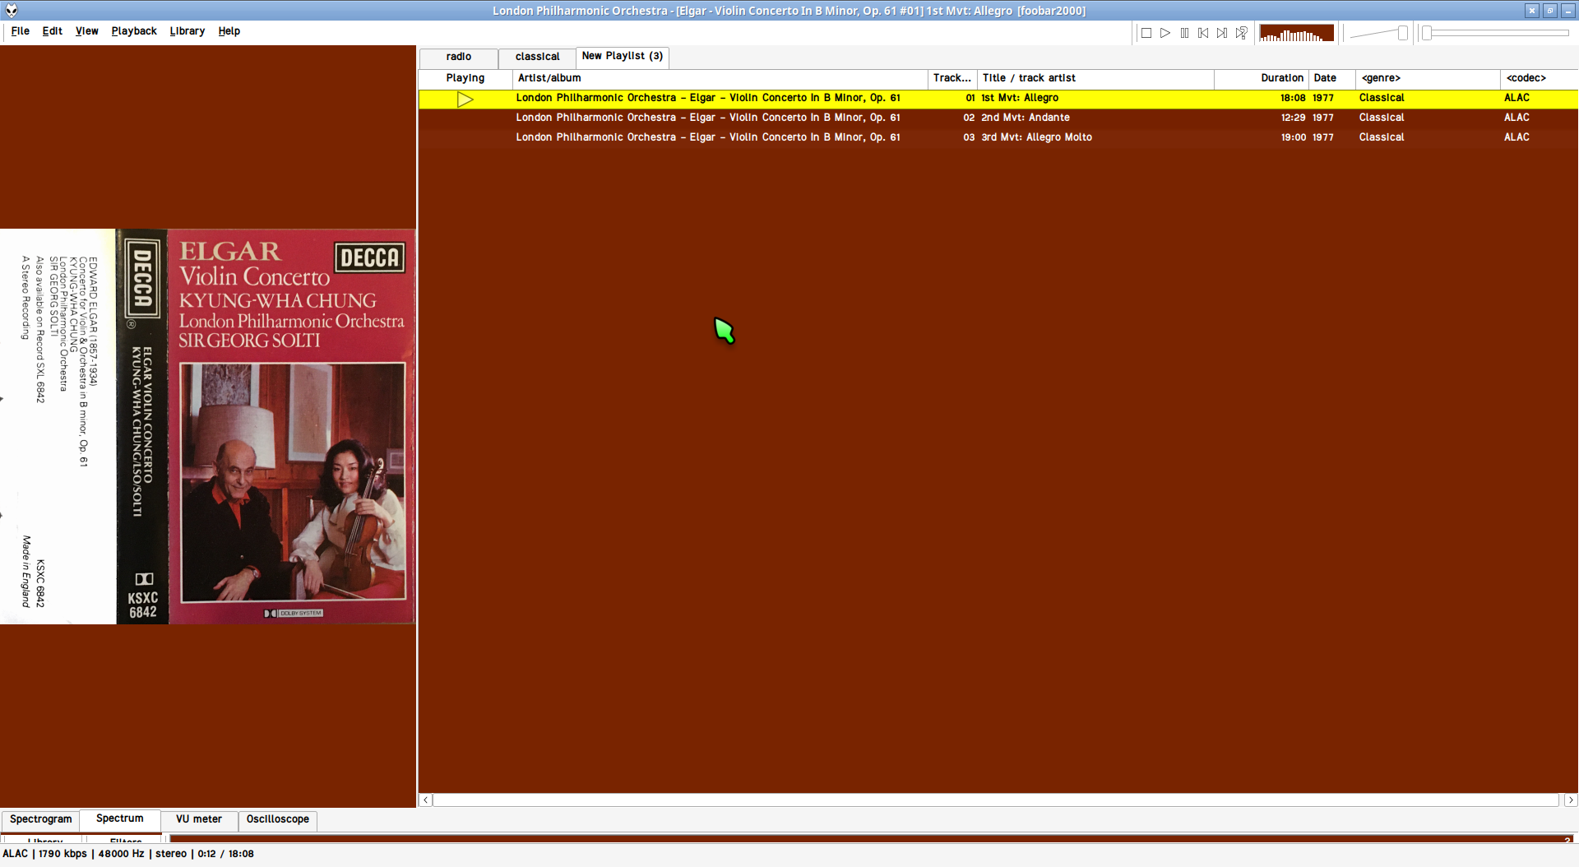The image size is (1579, 867).
Task: Click the Elgar Violin Concerto album art
Action: coord(207,426)
